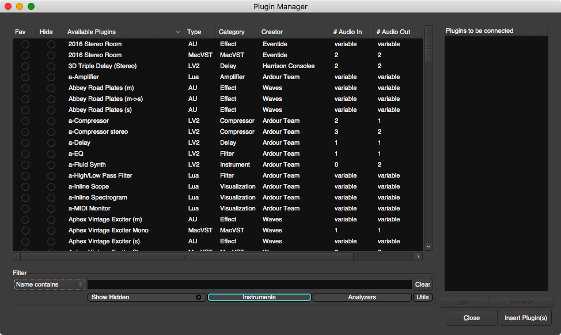
Task: Enable the "Instruments" filter toggle
Action: [259, 297]
